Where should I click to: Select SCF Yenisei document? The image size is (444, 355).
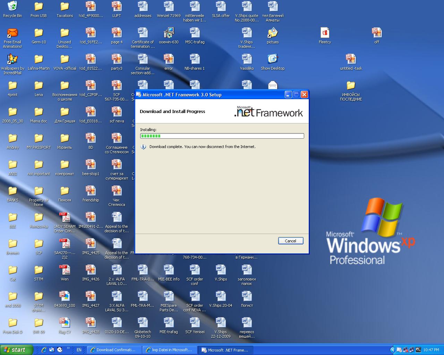195,326
